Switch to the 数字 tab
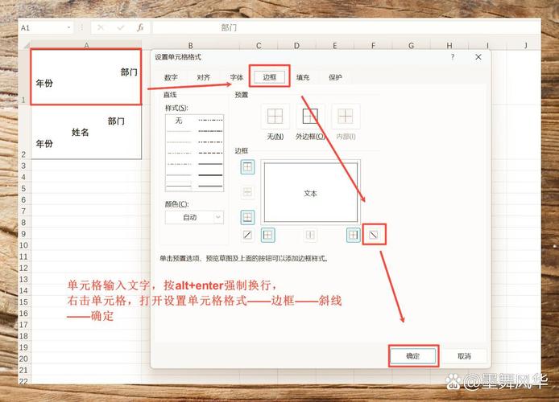This screenshot has height=402, width=559. (171, 77)
